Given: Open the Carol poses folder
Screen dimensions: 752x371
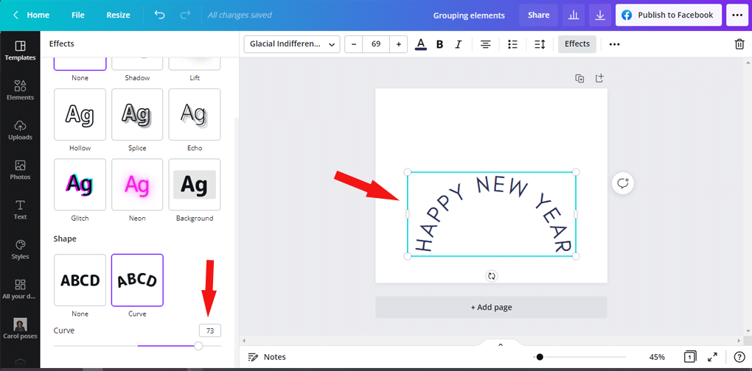Looking at the screenshot, I should (20, 328).
